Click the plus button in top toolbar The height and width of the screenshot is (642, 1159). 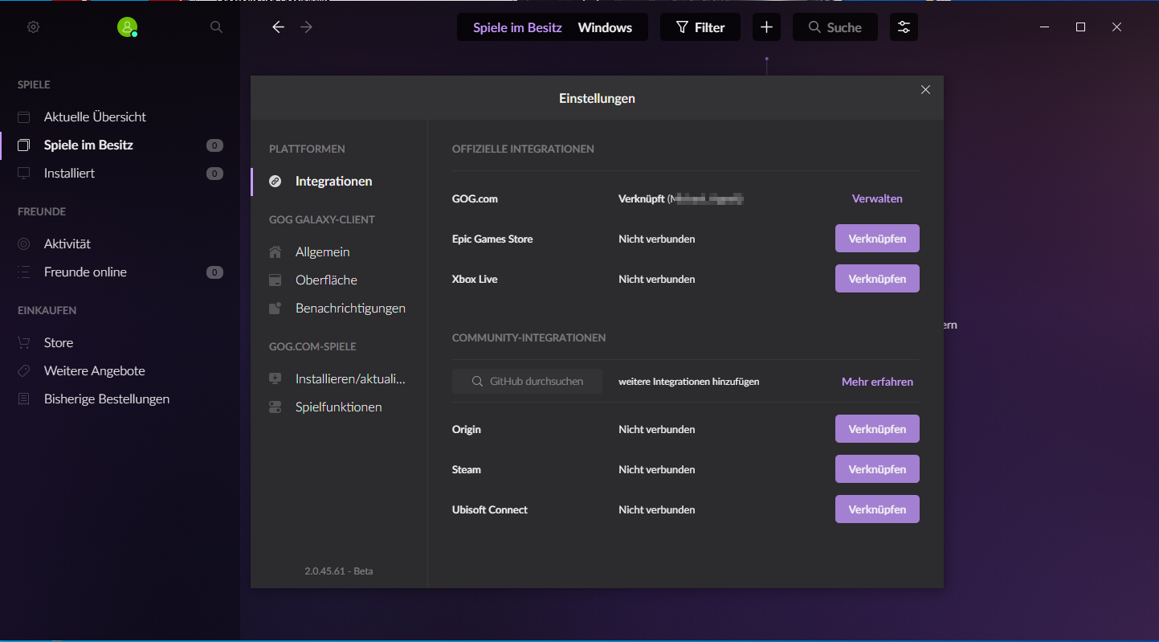pos(766,27)
